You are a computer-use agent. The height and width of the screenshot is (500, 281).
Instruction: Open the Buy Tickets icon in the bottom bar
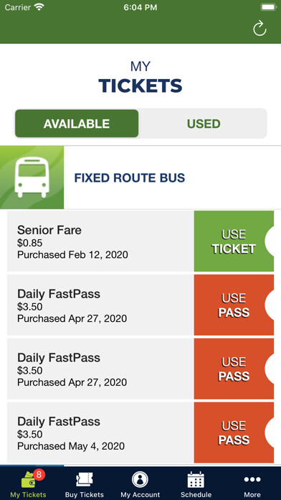click(x=85, y=480)
